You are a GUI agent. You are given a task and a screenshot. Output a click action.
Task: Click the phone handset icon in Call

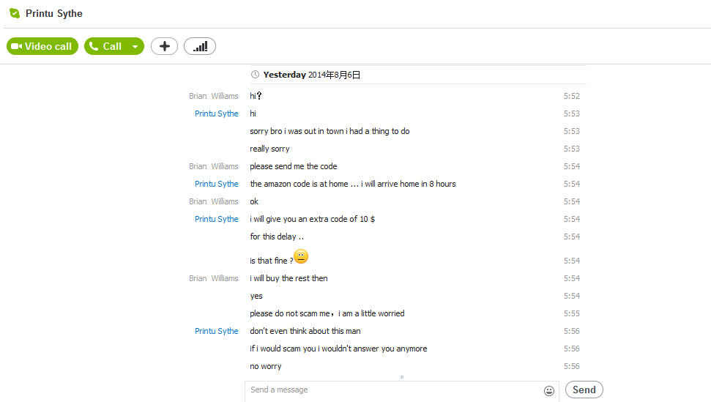(94, 46)
